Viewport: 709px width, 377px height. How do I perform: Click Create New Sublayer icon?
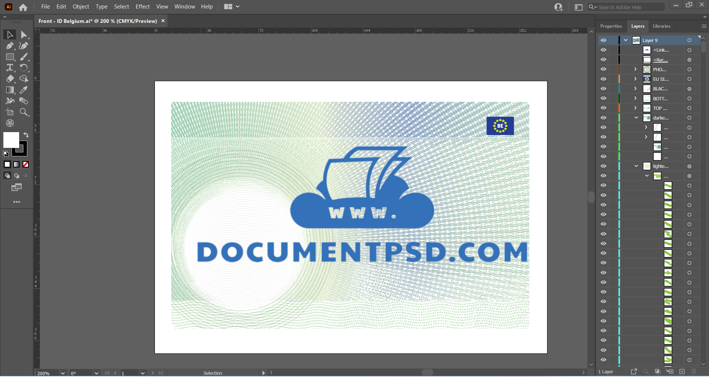pos(670,371)
